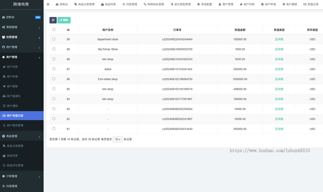The width and height of the screenshot is (323, 192).
Task: Click the icon beside 商户通知
Action: click(x=4, y=106)
